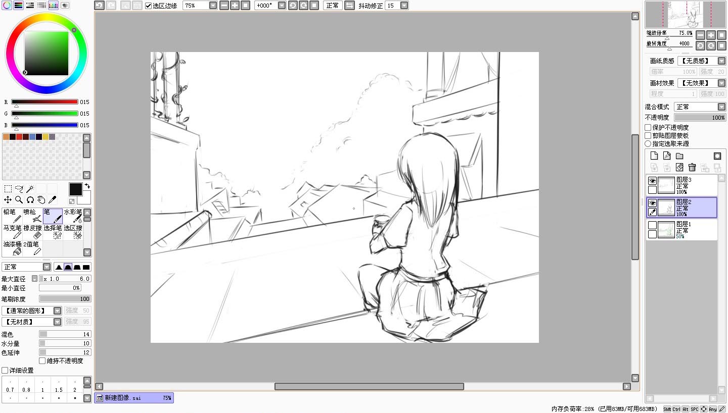The width and height of the screenshot is (728, 413).
Task: Create a new normal layer
Action: pyautogui.click(x=654, y=156)
